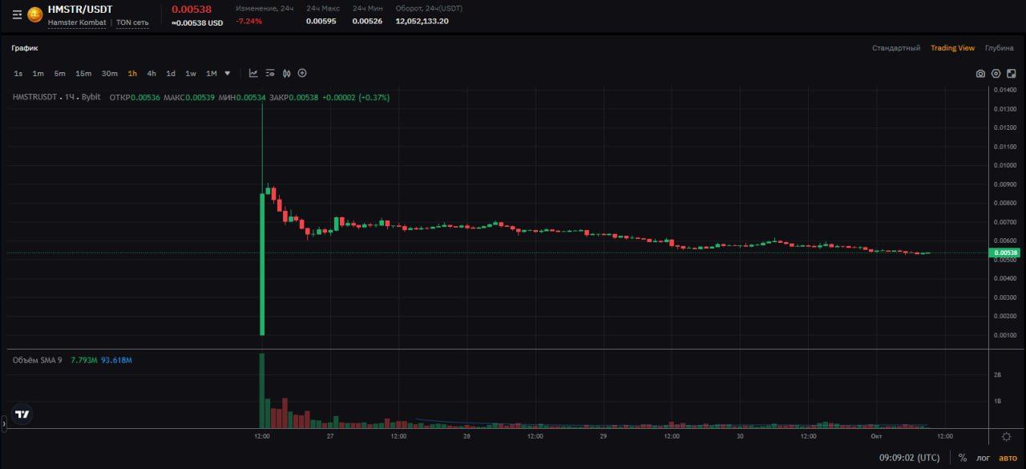Click the Объём SMA 9 volume indicator label
The image size is (1026, 469).
[37, 360]
